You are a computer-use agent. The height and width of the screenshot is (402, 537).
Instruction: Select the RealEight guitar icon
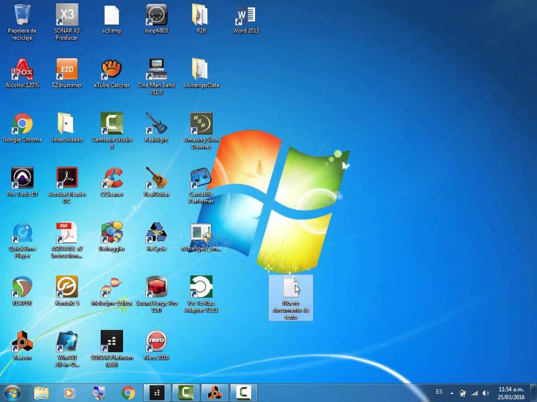coord(157,128)
